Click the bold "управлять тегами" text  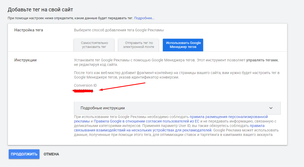point(262,60)
